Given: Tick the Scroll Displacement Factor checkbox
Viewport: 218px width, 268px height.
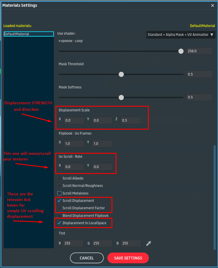Looking at the screenshot, I should [x=60, y=208].
